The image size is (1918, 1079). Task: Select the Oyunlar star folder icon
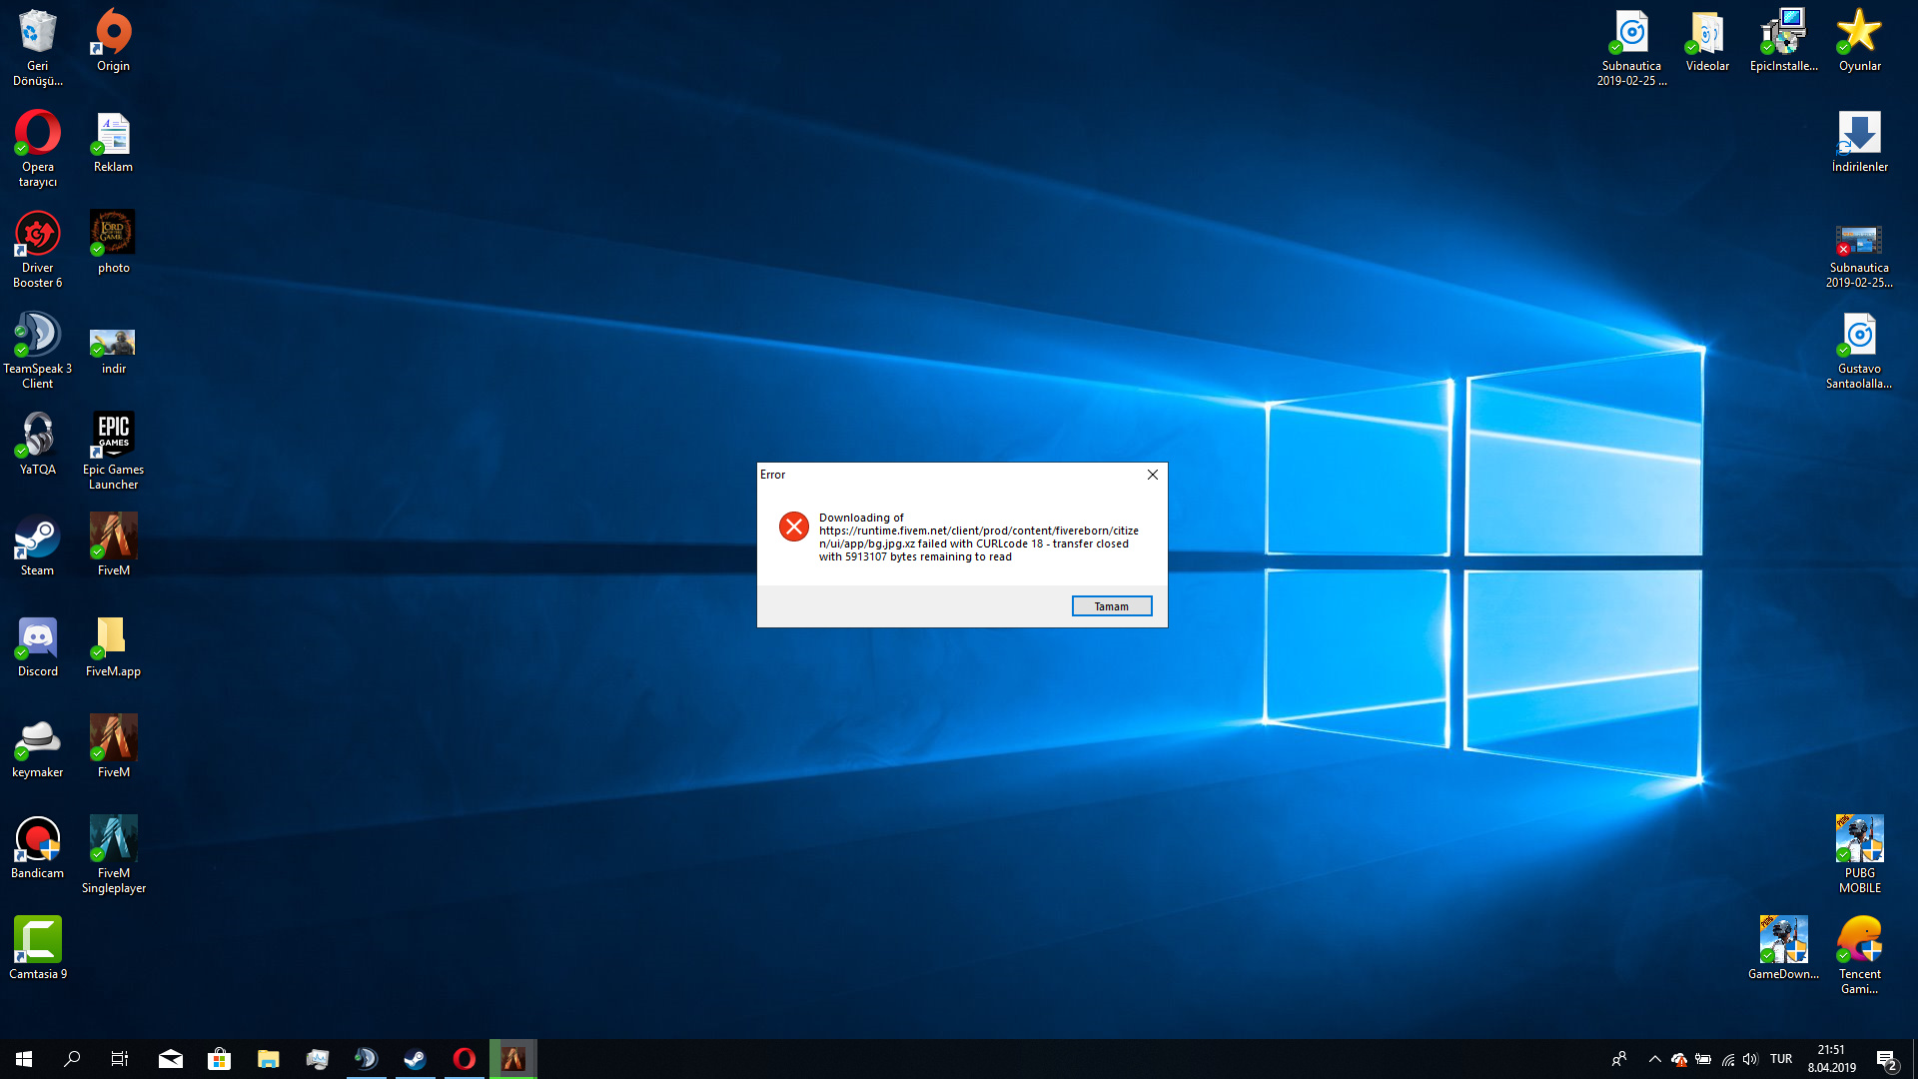[1860, 40]
